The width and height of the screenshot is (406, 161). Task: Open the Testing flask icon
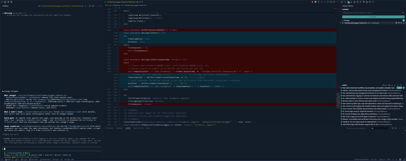(x=361, y=2)
